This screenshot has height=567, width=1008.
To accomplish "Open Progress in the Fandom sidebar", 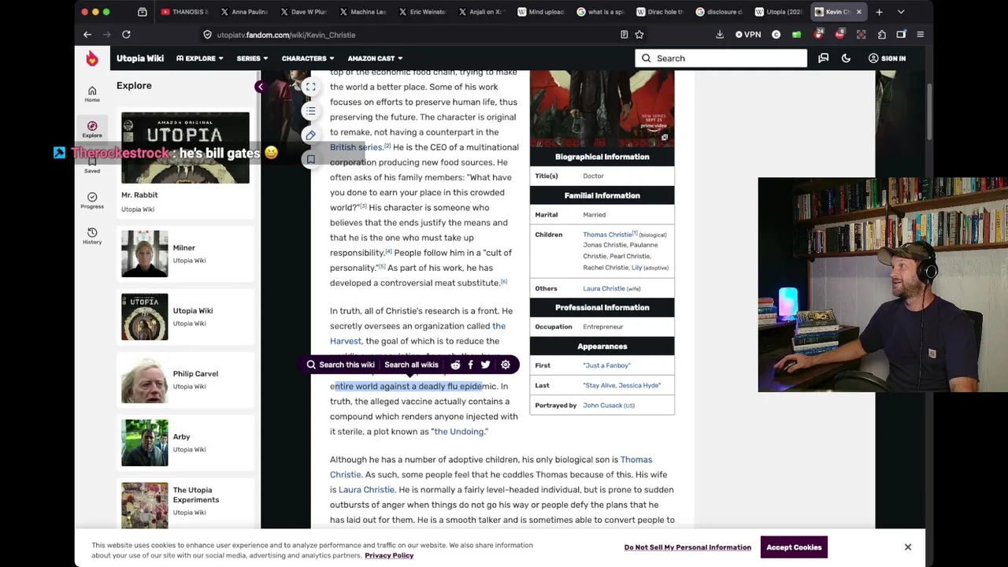I will (x=92, y=200).
